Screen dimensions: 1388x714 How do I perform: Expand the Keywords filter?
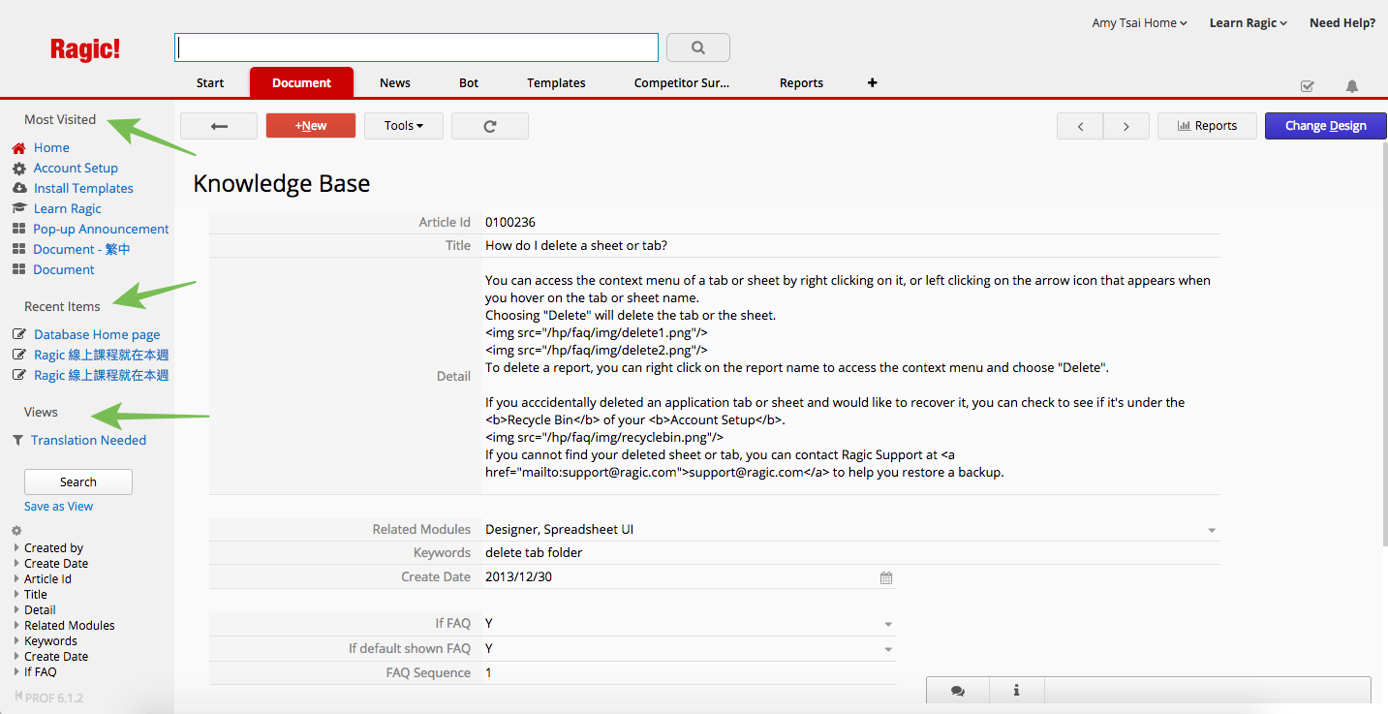tap(17, 640)
